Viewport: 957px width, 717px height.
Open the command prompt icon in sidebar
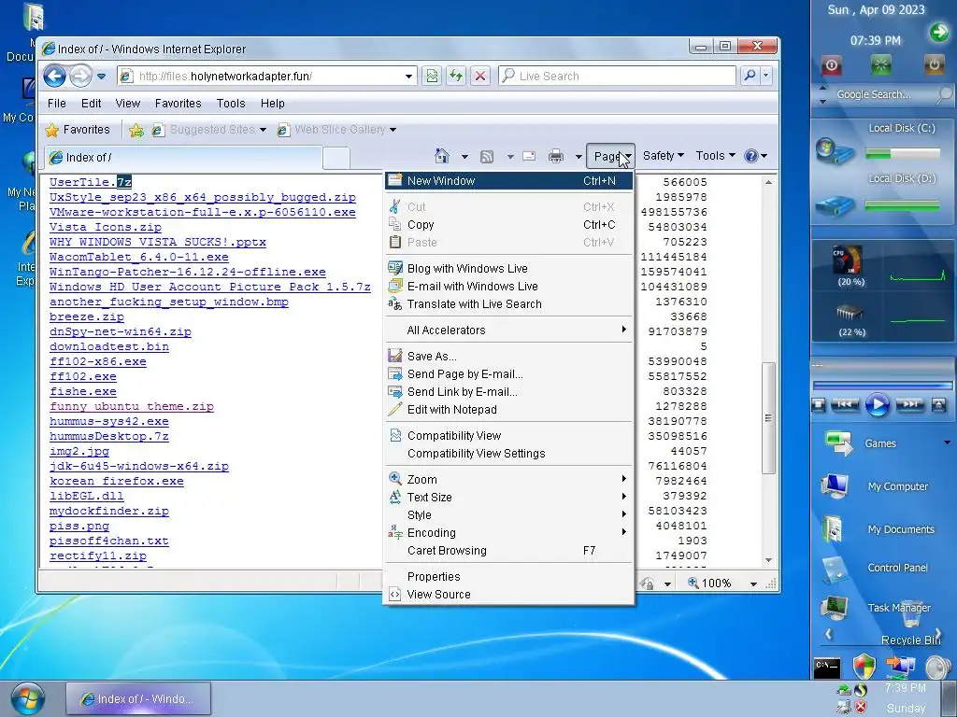(827, 668)
